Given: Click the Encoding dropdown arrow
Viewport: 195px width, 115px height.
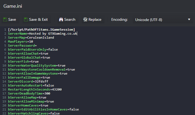Looking at the screenshot, I should click(x=189, y=19).
